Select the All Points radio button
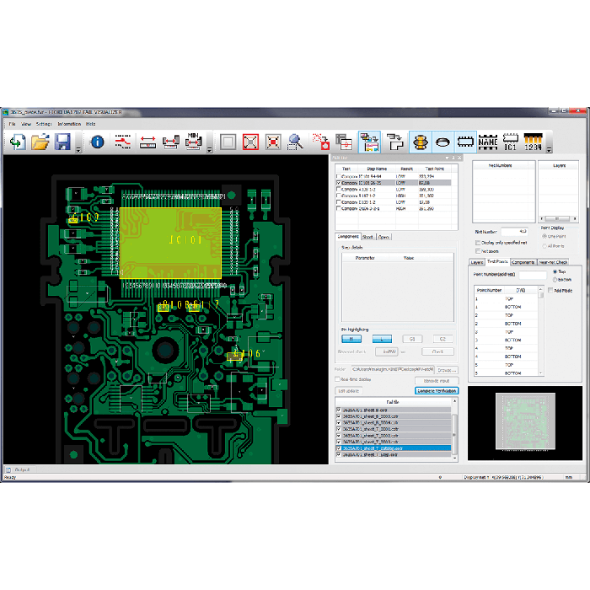Viewport: 590px width, 590px height. (544, 246)
